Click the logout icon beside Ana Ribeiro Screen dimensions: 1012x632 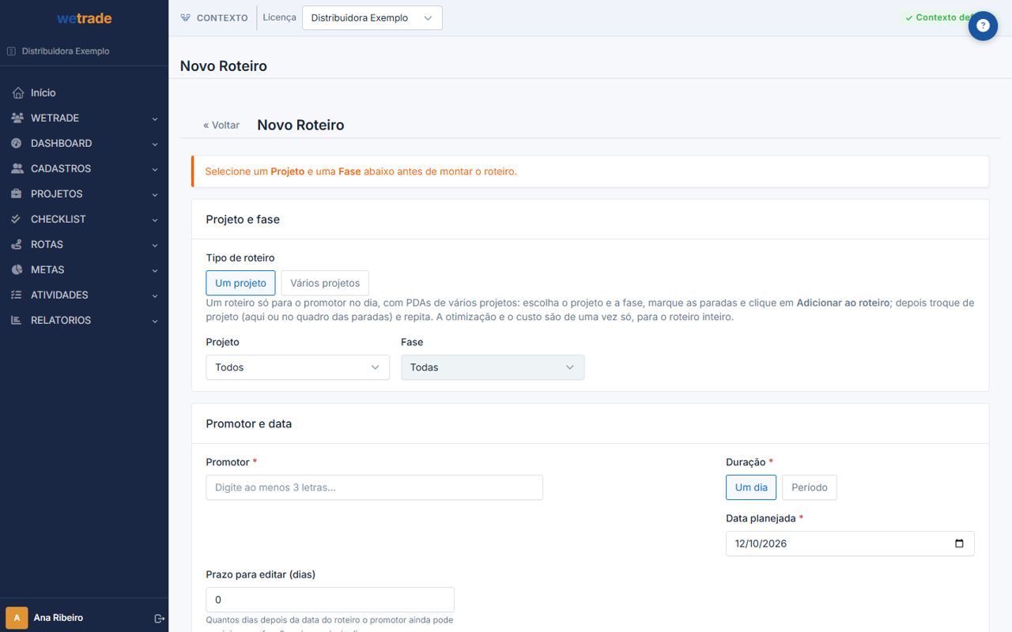tap(159, 618)
